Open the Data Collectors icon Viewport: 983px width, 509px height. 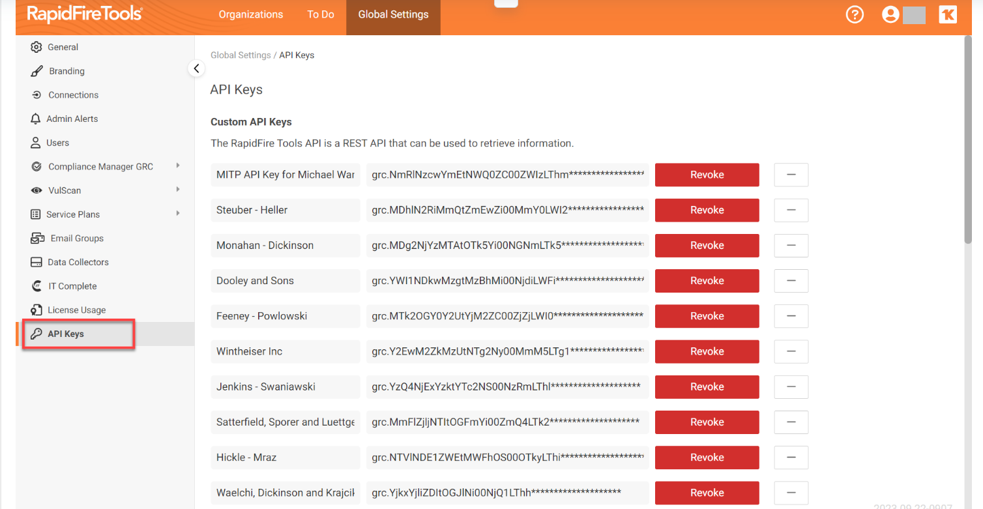pyautogui.click(x=37, y=262)
